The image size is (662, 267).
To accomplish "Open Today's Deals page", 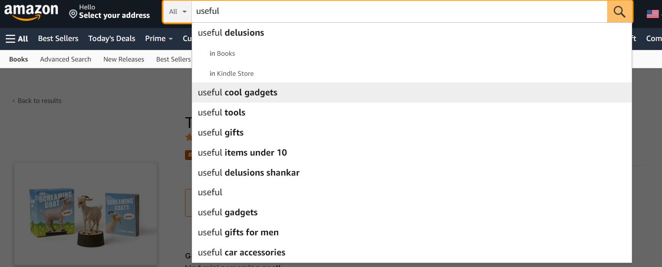I will [111, 39].
